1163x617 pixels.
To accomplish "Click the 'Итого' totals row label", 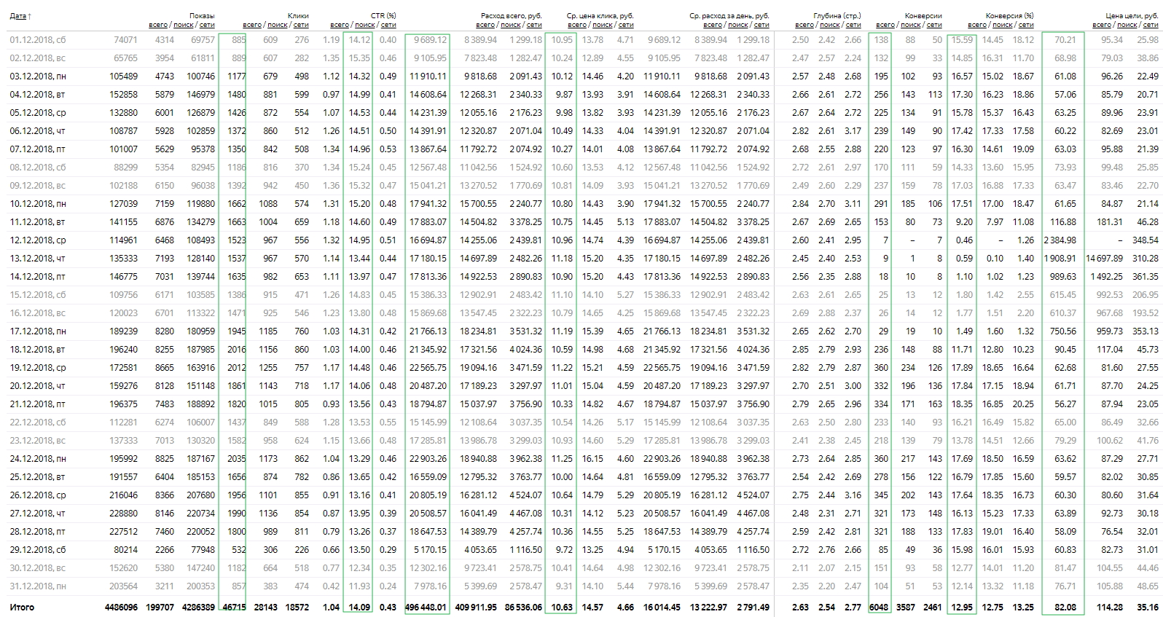I will pos(22,607).
